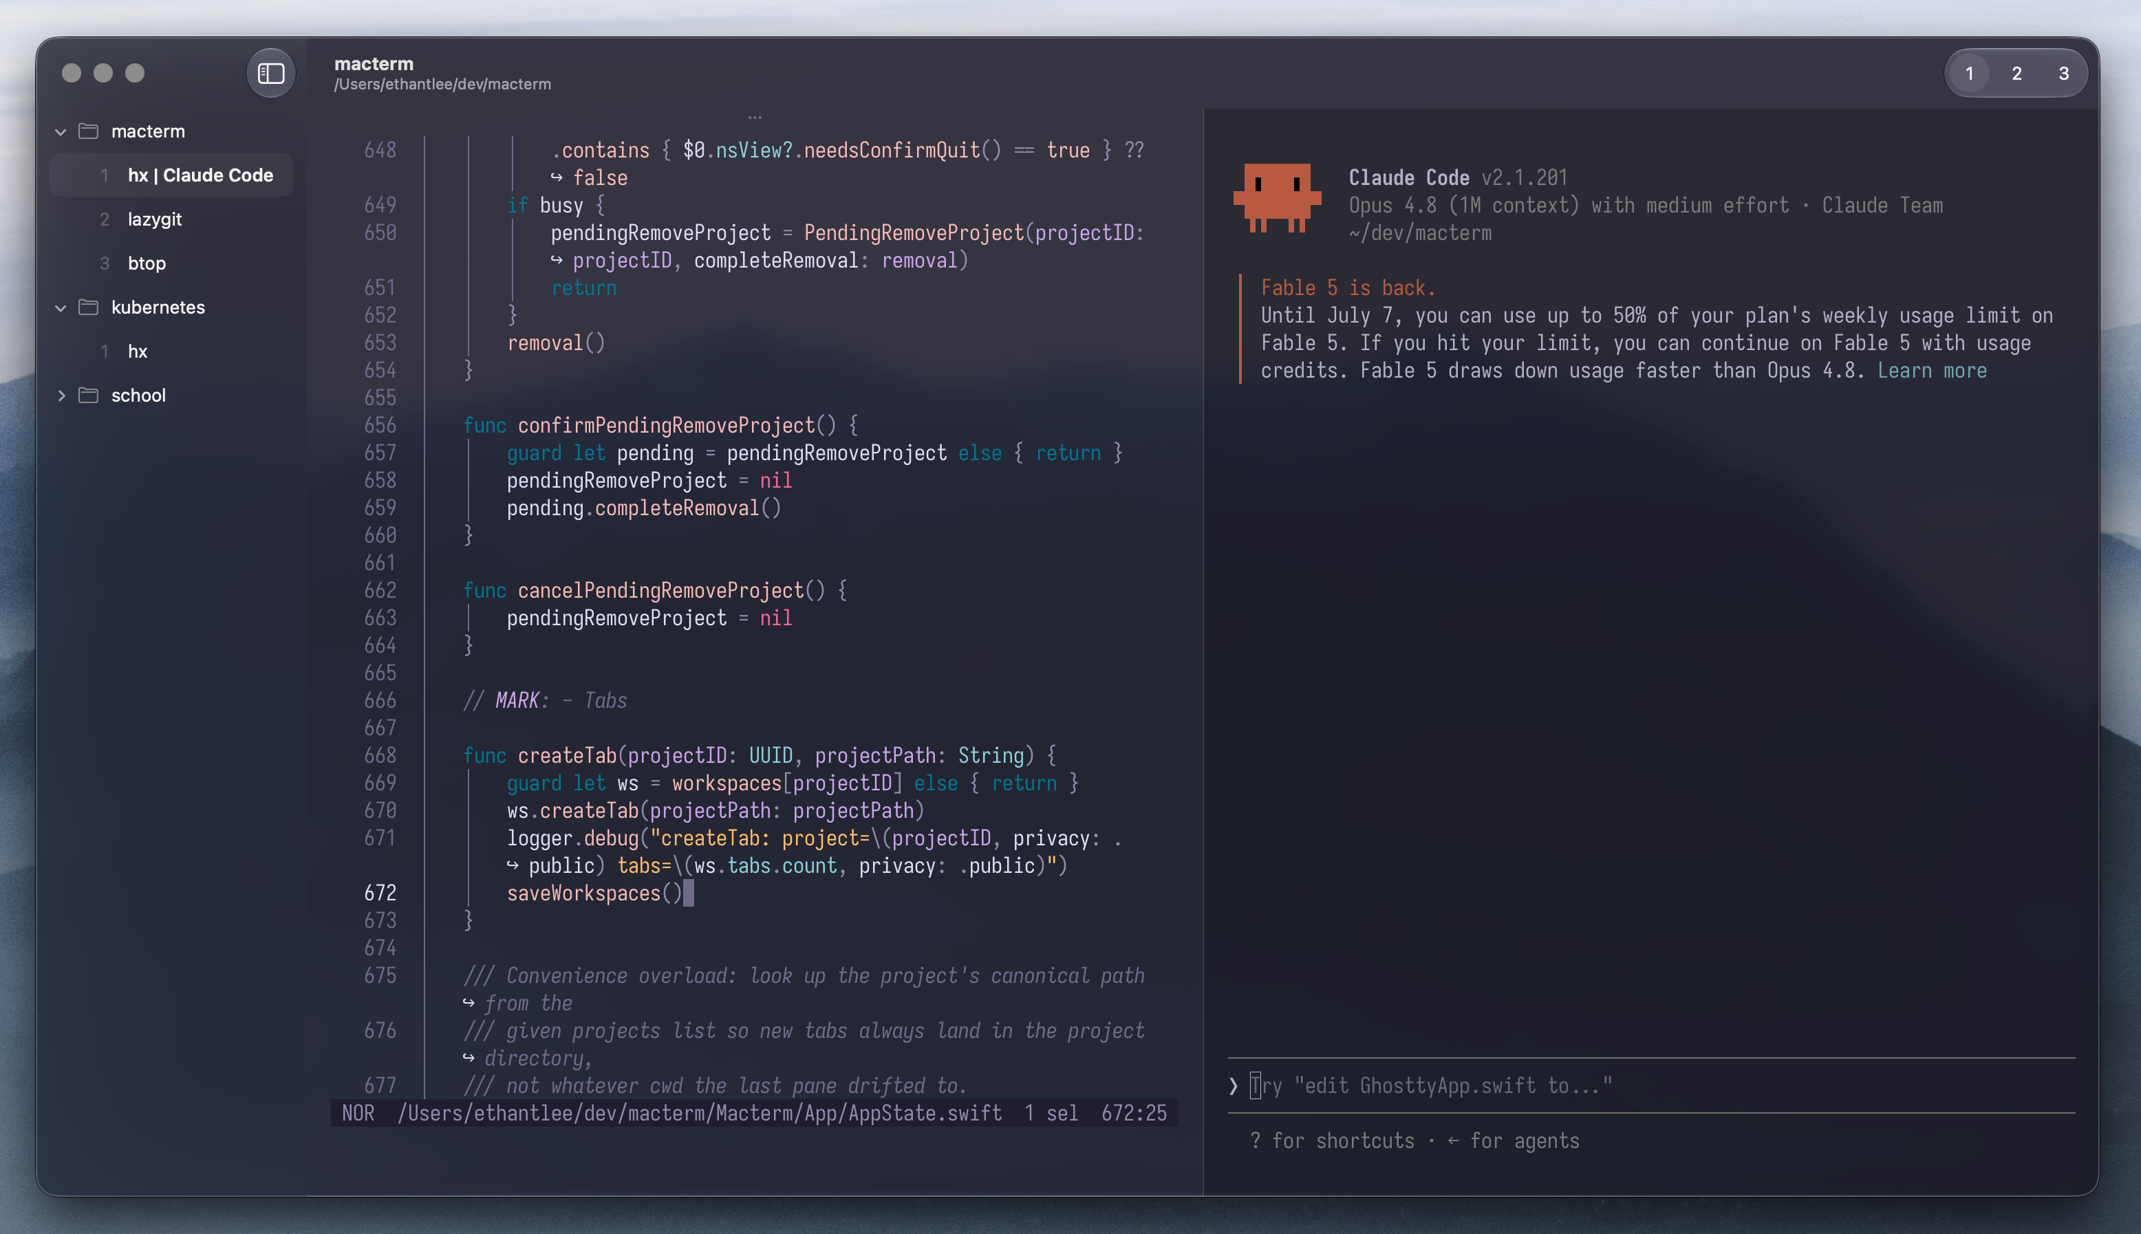Click the Opus 4.8 model info line
This screenshot has width=2141, height=1234.
(1645, 206)
